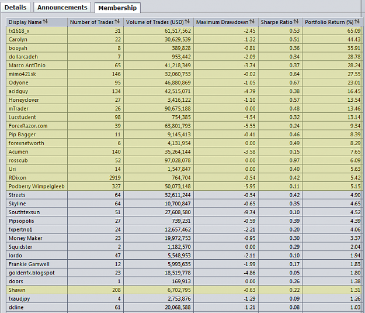Click Sharpe ratio value 0.97
This screenshot has width=365, height=313.
tap(294, 160)
